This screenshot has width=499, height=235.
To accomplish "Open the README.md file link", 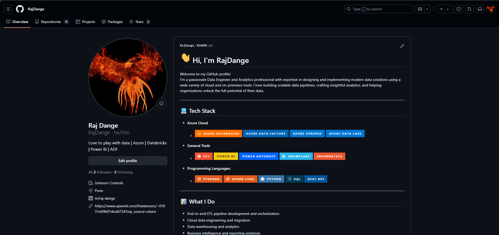I will coord(204,45).
